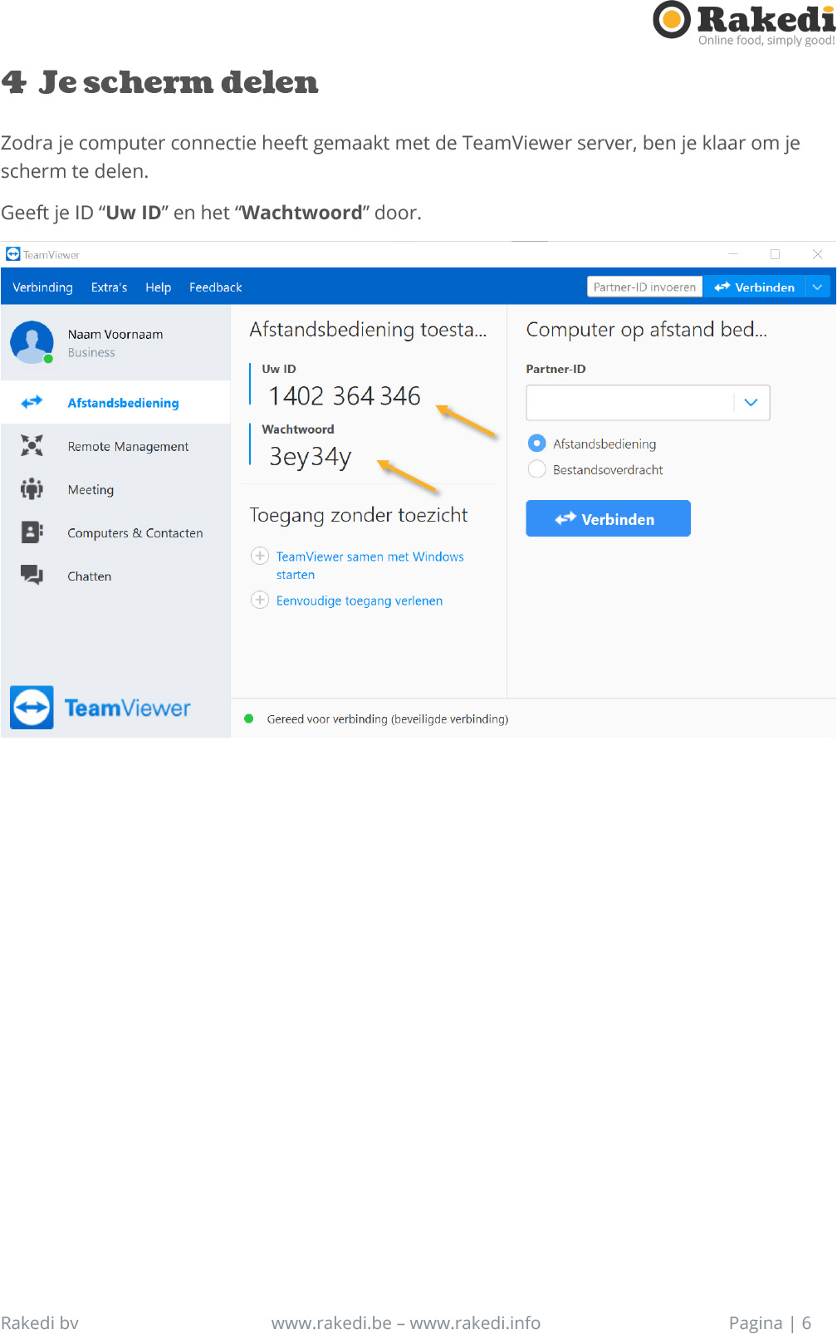Open the Partner-ID dropdown arrow
The height and width of the screenshot is (1334, 837).
(x=751, y=403)
